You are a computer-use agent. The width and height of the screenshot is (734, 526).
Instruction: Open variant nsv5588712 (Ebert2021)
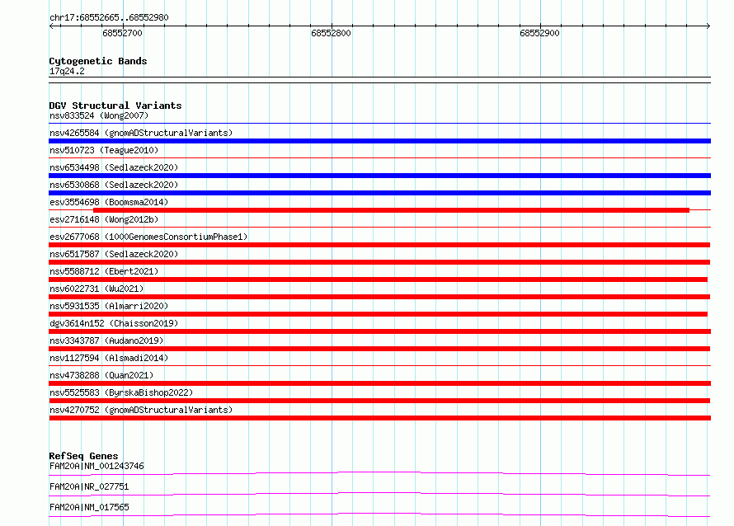tap(104, 271)
